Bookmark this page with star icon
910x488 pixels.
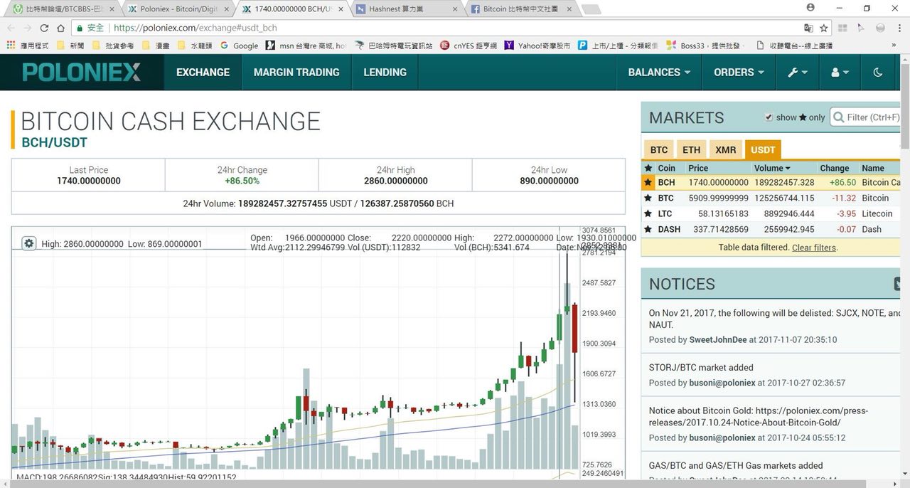click(824, 28)
